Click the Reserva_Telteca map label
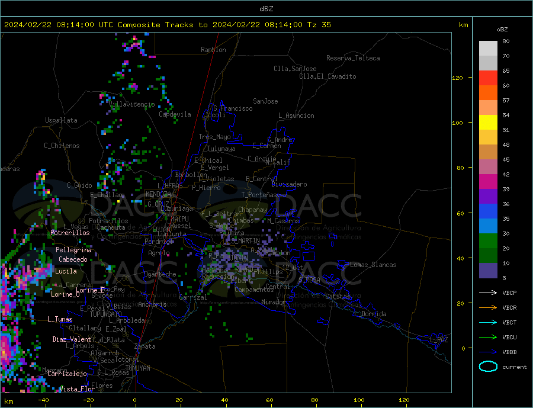 (353, 58)
